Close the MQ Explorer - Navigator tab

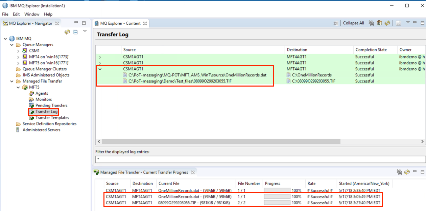point(57,23)
